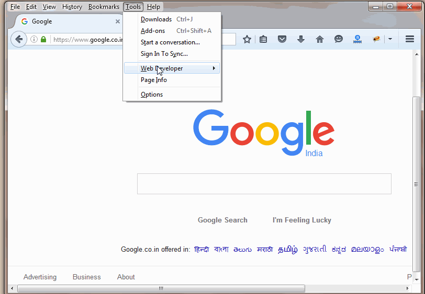Click the Google India logo

(x=263, y=133)
